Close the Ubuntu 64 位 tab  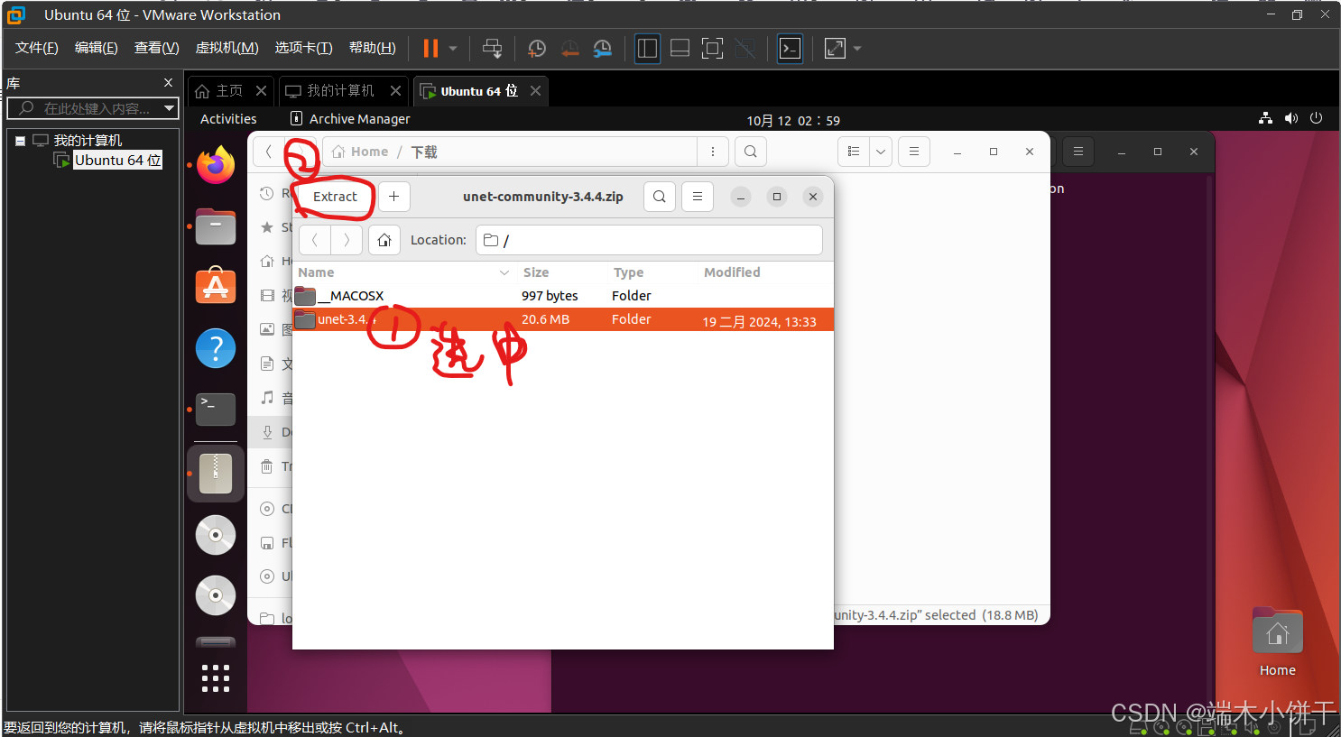coord(535,90)
